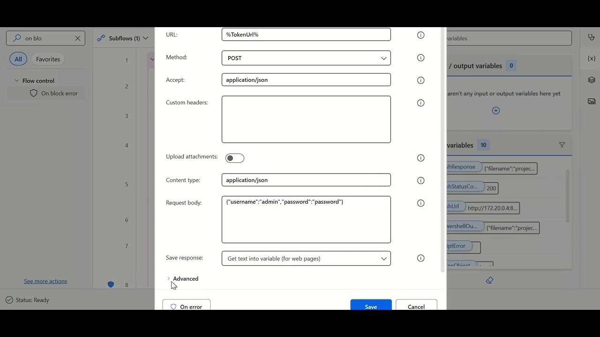The width and height of the screenshot is (600, 337).
Task: Click the flow variables scrollbar
Action: tap(567, 197)
